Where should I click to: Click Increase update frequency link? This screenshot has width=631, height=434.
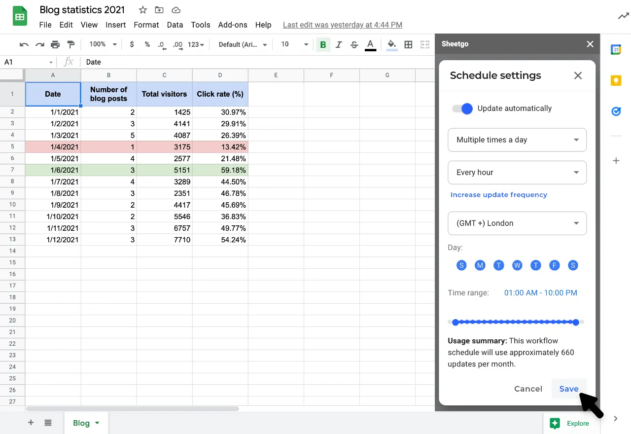coord(498,195)
